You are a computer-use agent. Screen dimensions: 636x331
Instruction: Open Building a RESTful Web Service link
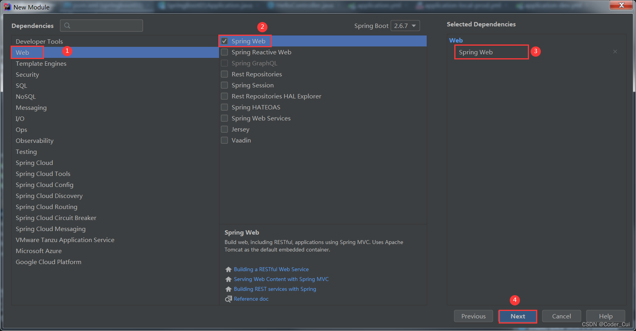[x=271, y=269]
